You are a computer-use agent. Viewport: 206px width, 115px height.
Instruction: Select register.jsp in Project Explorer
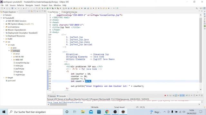point(20,75)
